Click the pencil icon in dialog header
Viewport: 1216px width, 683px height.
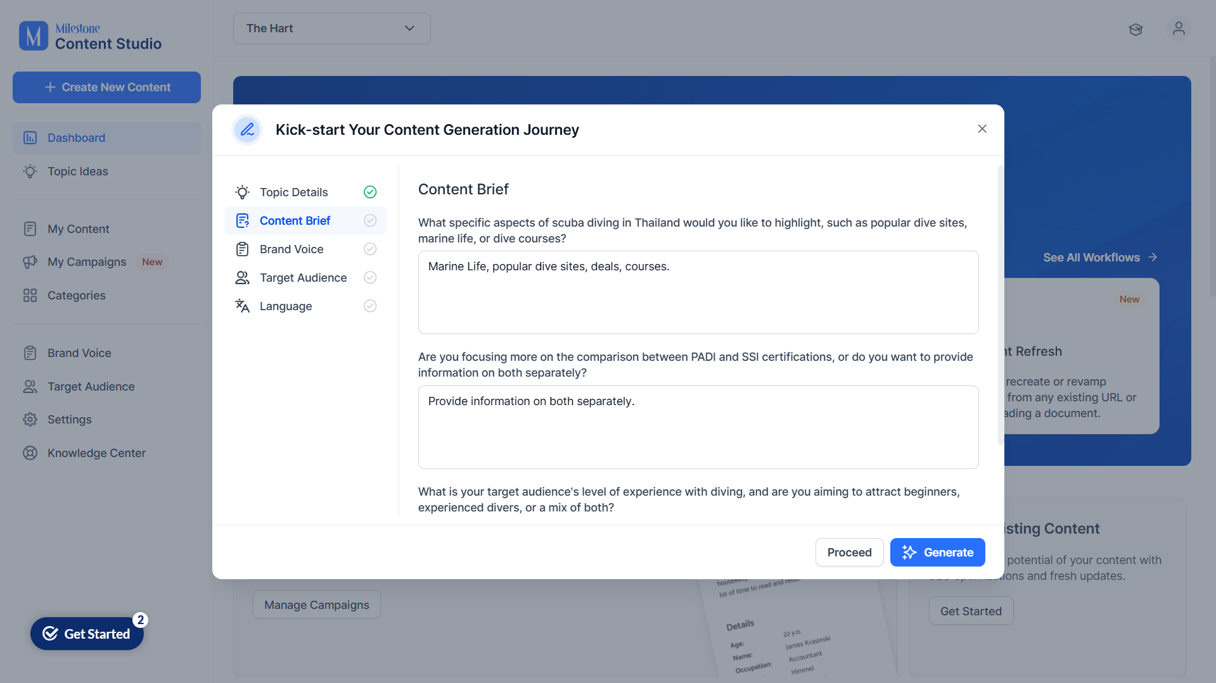[x=247, y=130]
